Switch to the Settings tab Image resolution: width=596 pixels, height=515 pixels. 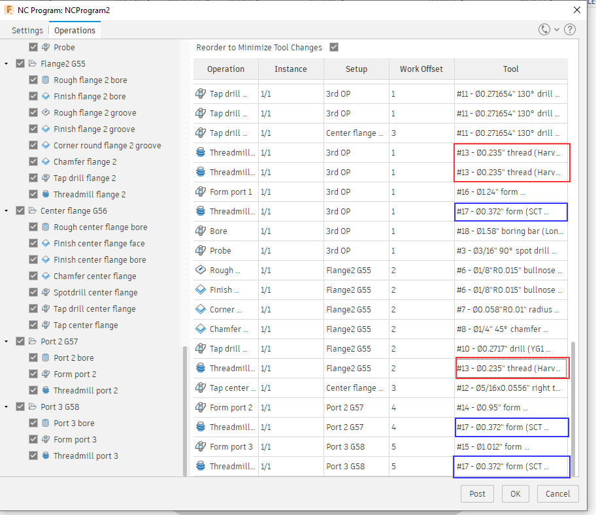point(27,30)
